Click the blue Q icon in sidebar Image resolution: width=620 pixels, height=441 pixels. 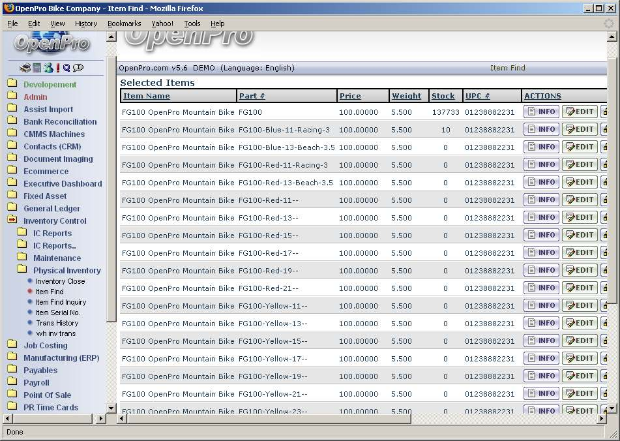(x=66, y=68)
